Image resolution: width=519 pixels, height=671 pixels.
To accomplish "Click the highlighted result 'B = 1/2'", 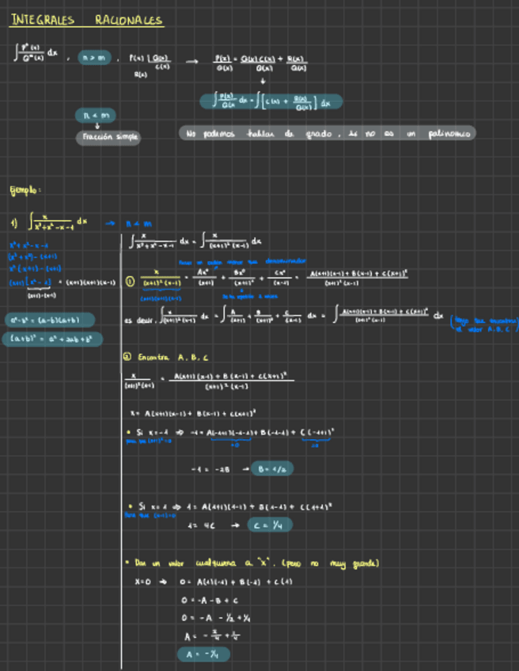I will click(x=272, y=468).
